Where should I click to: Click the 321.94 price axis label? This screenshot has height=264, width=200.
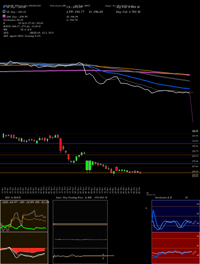[x=195, y=136]
